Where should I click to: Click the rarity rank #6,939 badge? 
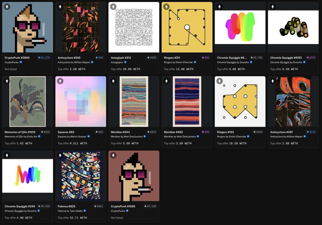(44, 206)
